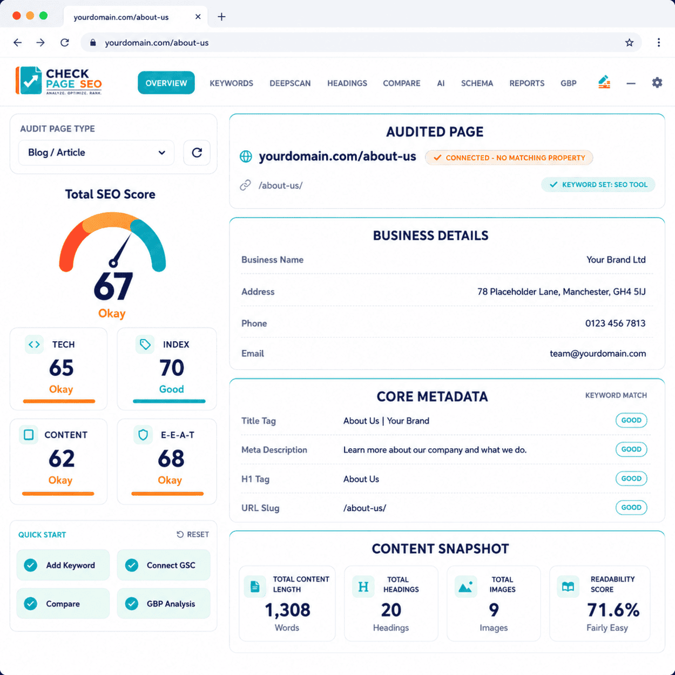Click the link icon beside /about-us/ path
Screen dimensions: 675x675
click(245, 185)
